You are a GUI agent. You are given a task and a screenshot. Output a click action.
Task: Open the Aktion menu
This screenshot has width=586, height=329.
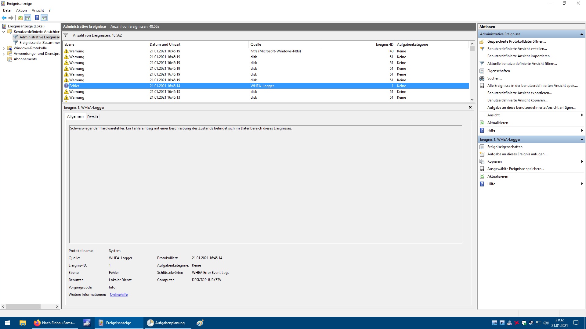(21, 10)
